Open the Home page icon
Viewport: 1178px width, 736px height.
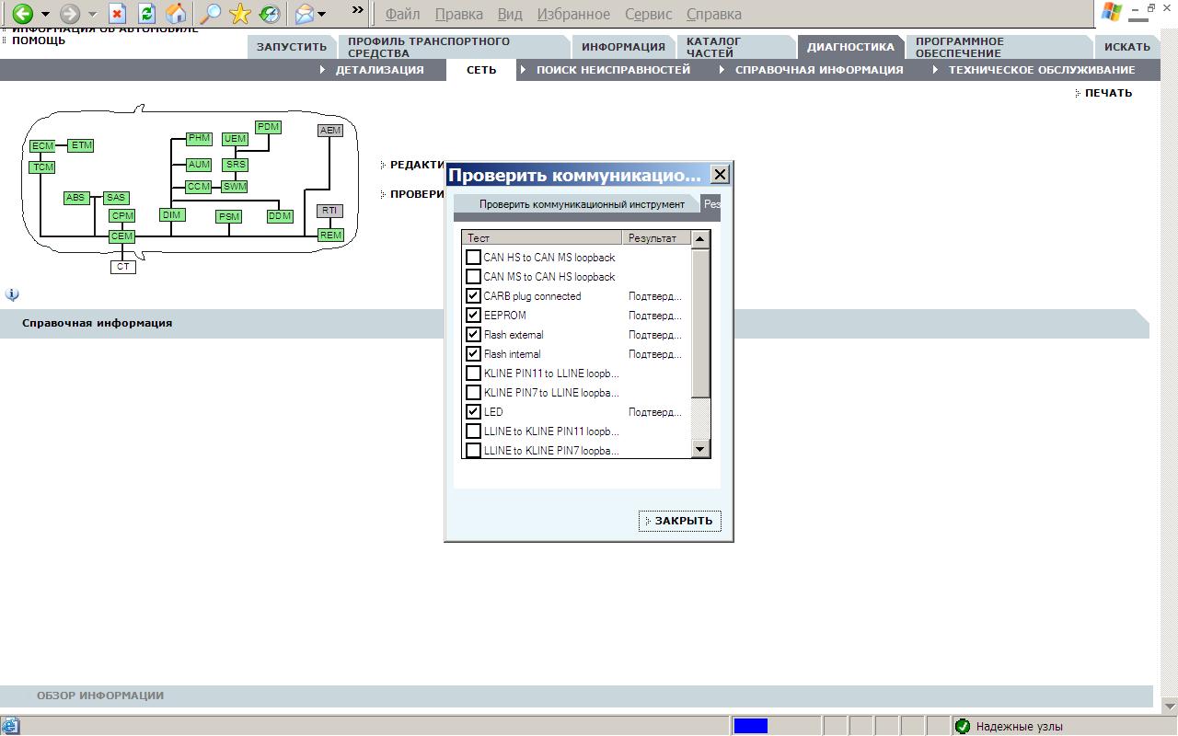176,14
